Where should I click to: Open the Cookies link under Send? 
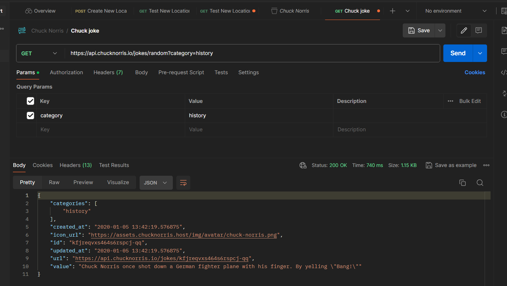(475, 72)
